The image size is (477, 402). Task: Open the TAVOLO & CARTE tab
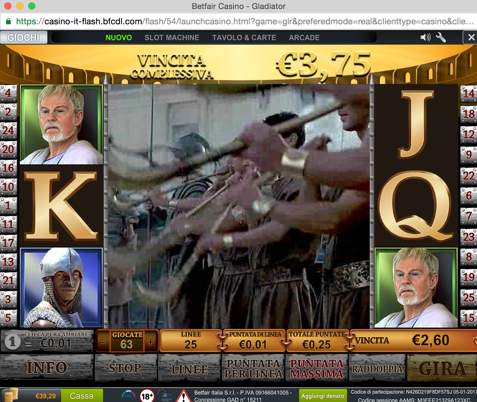point(244,37)
